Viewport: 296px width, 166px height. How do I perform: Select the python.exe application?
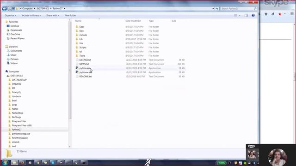click(85, 68)
